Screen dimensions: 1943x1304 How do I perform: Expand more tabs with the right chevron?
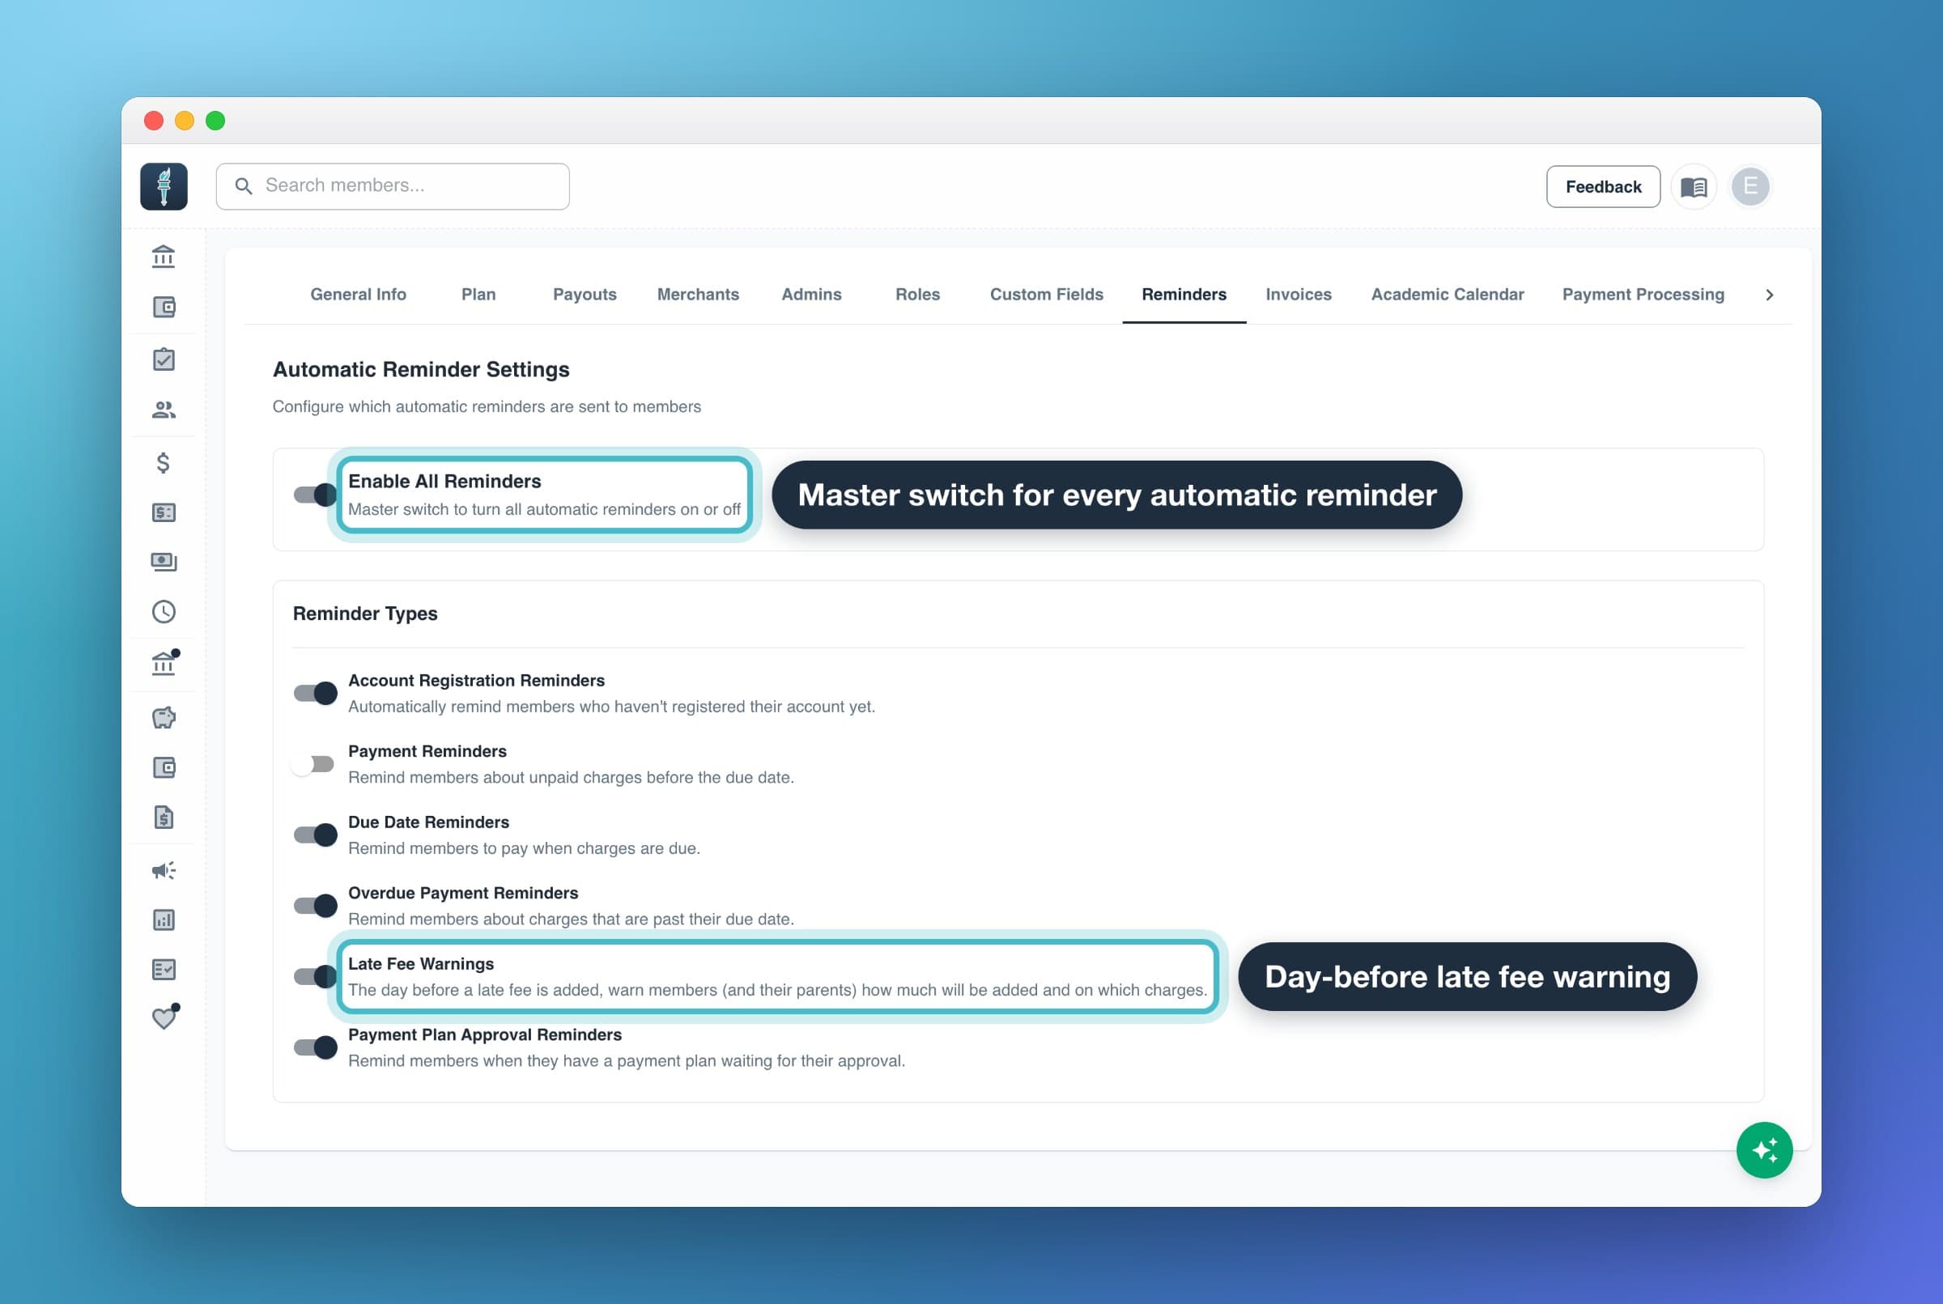tap(1769, 295)
